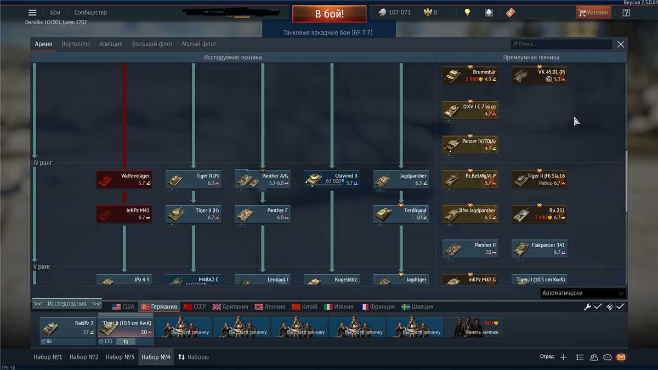
Task: Toggle the first checkmark beside the wrench
Action: [598, 307]
